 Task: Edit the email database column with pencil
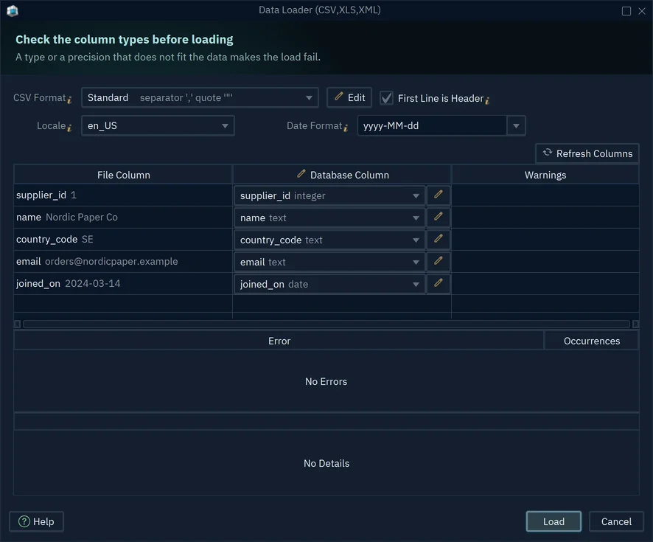click(438, 261)
